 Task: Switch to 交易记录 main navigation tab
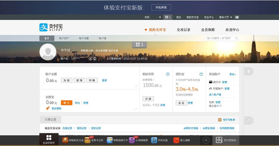(183, 30)
